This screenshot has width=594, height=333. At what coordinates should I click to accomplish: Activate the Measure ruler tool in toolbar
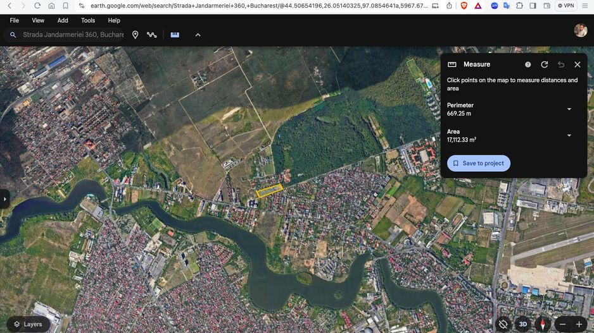pos(175,35)
